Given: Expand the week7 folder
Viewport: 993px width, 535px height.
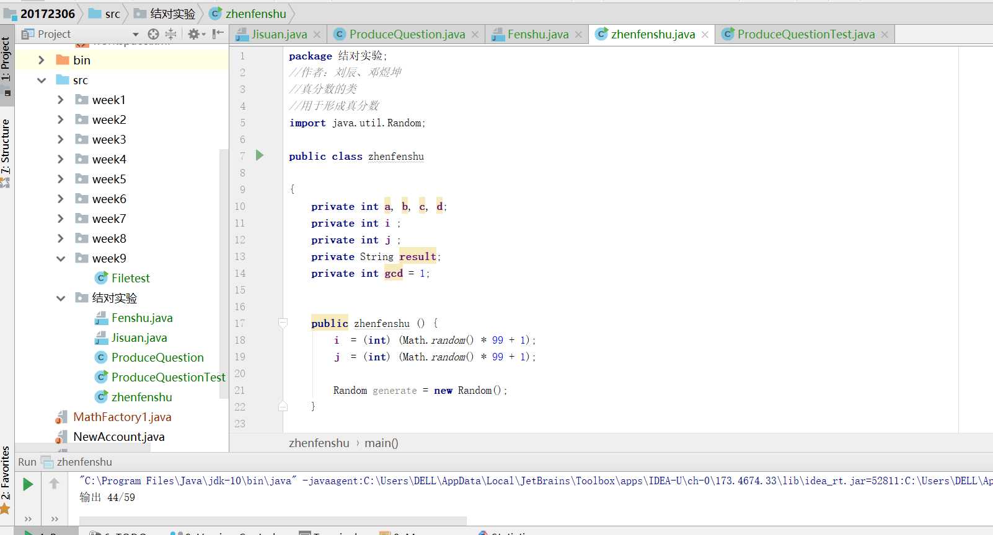Looking at the screenshot, I should pos(60,219).
